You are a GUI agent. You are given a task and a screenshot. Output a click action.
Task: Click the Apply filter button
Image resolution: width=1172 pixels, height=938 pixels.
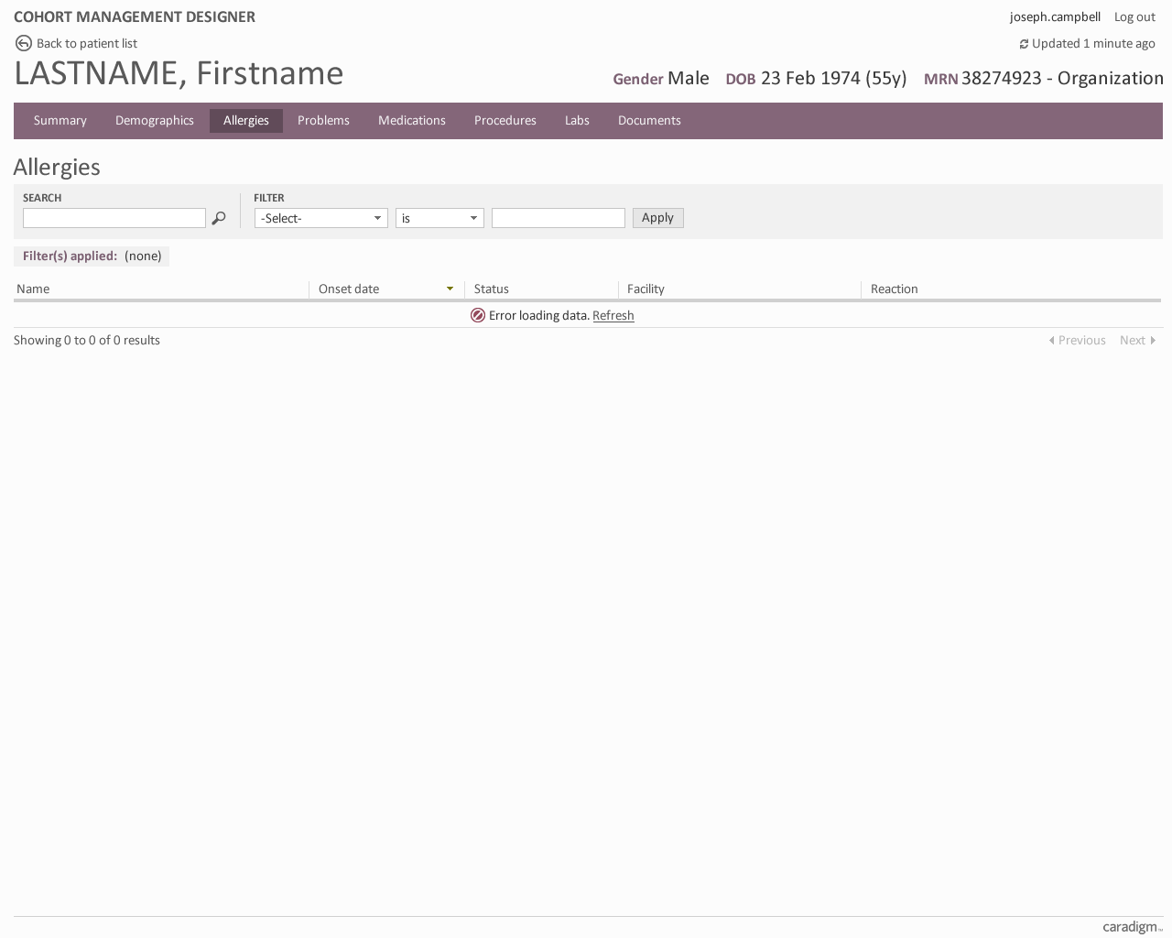point(657,218)
